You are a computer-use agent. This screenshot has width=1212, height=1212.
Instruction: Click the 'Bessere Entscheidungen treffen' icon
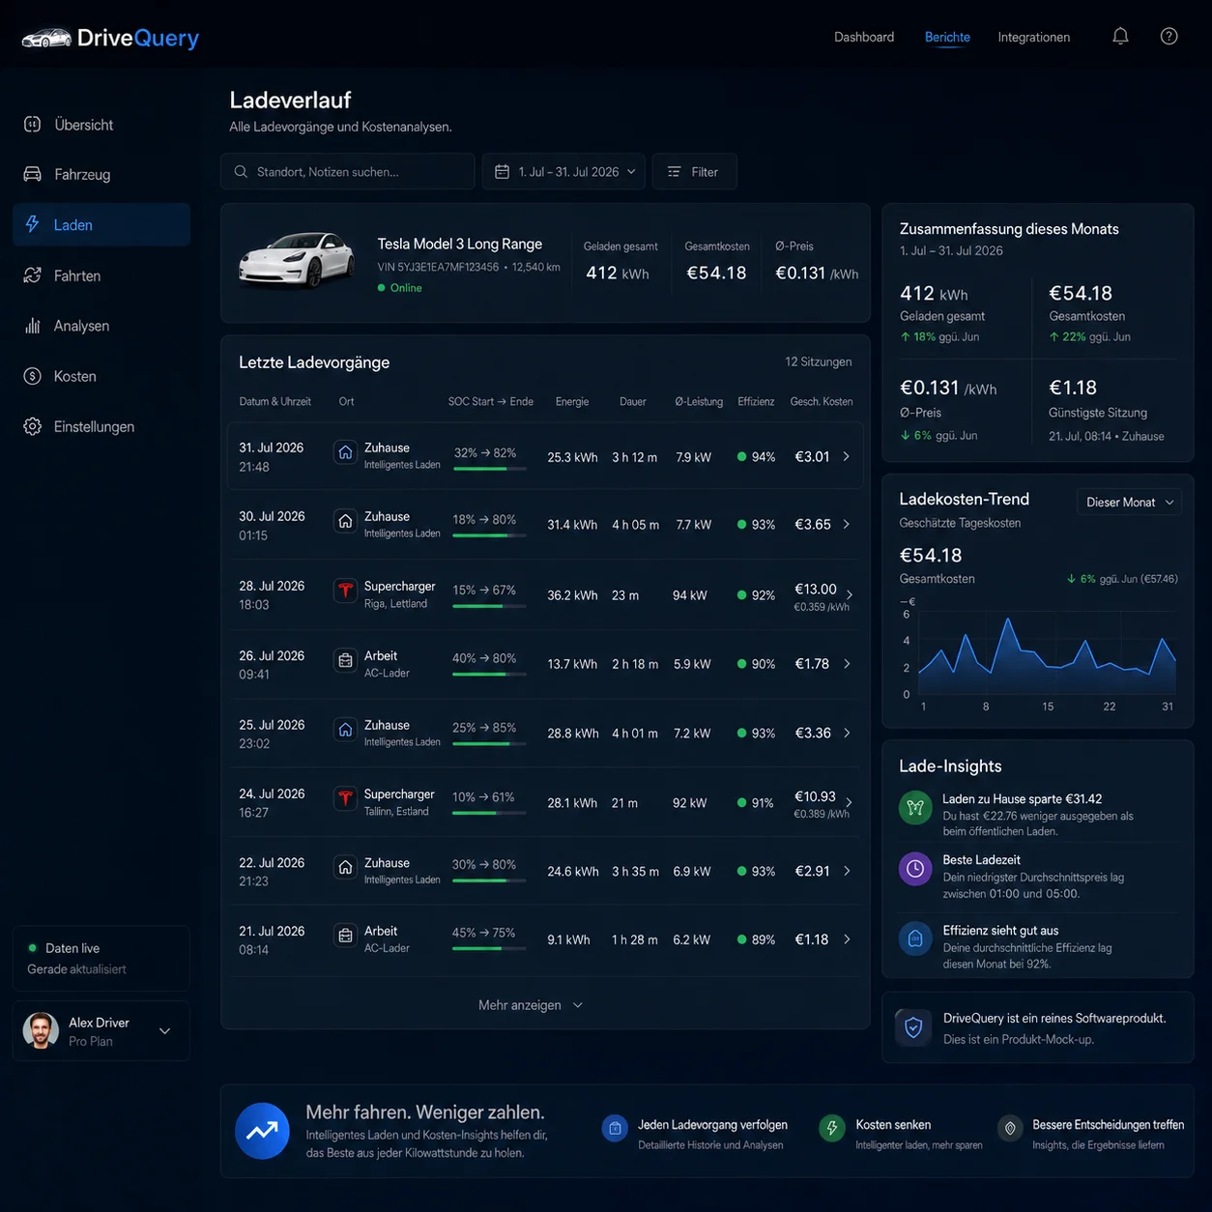click(1010, 1128)
